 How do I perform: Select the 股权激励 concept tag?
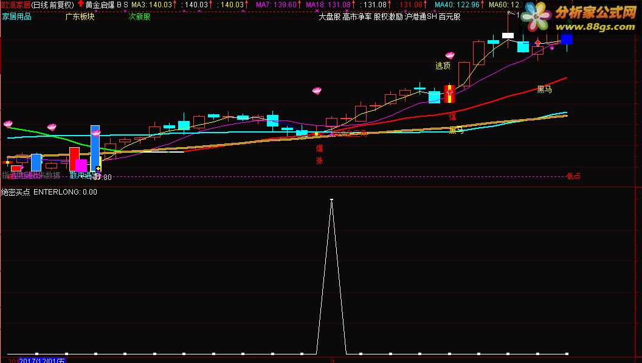[x=388, y=17]
